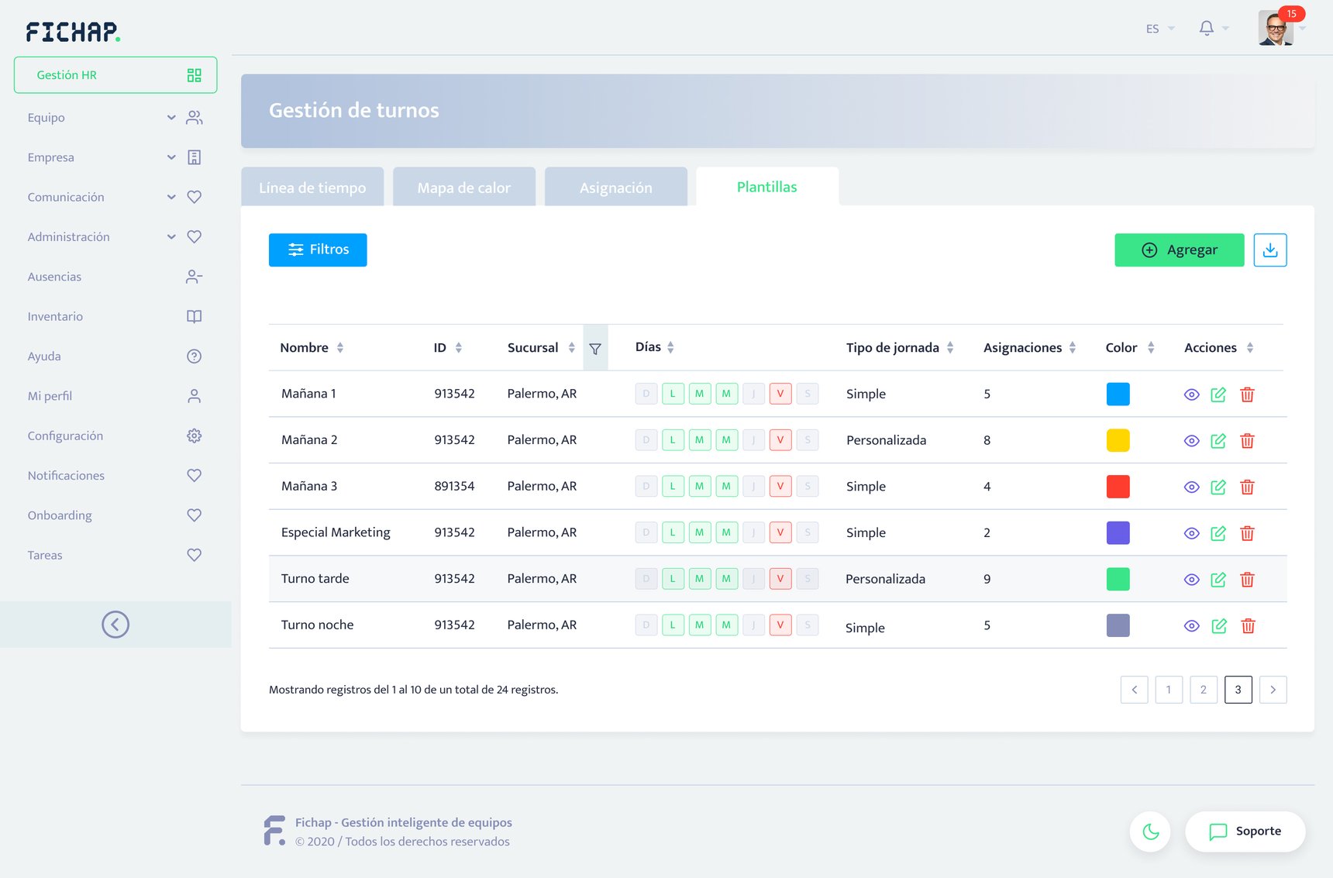Edit the Turno tarde template
The height and width of the screenshot is (878, 1333).
pos(1218,580)
